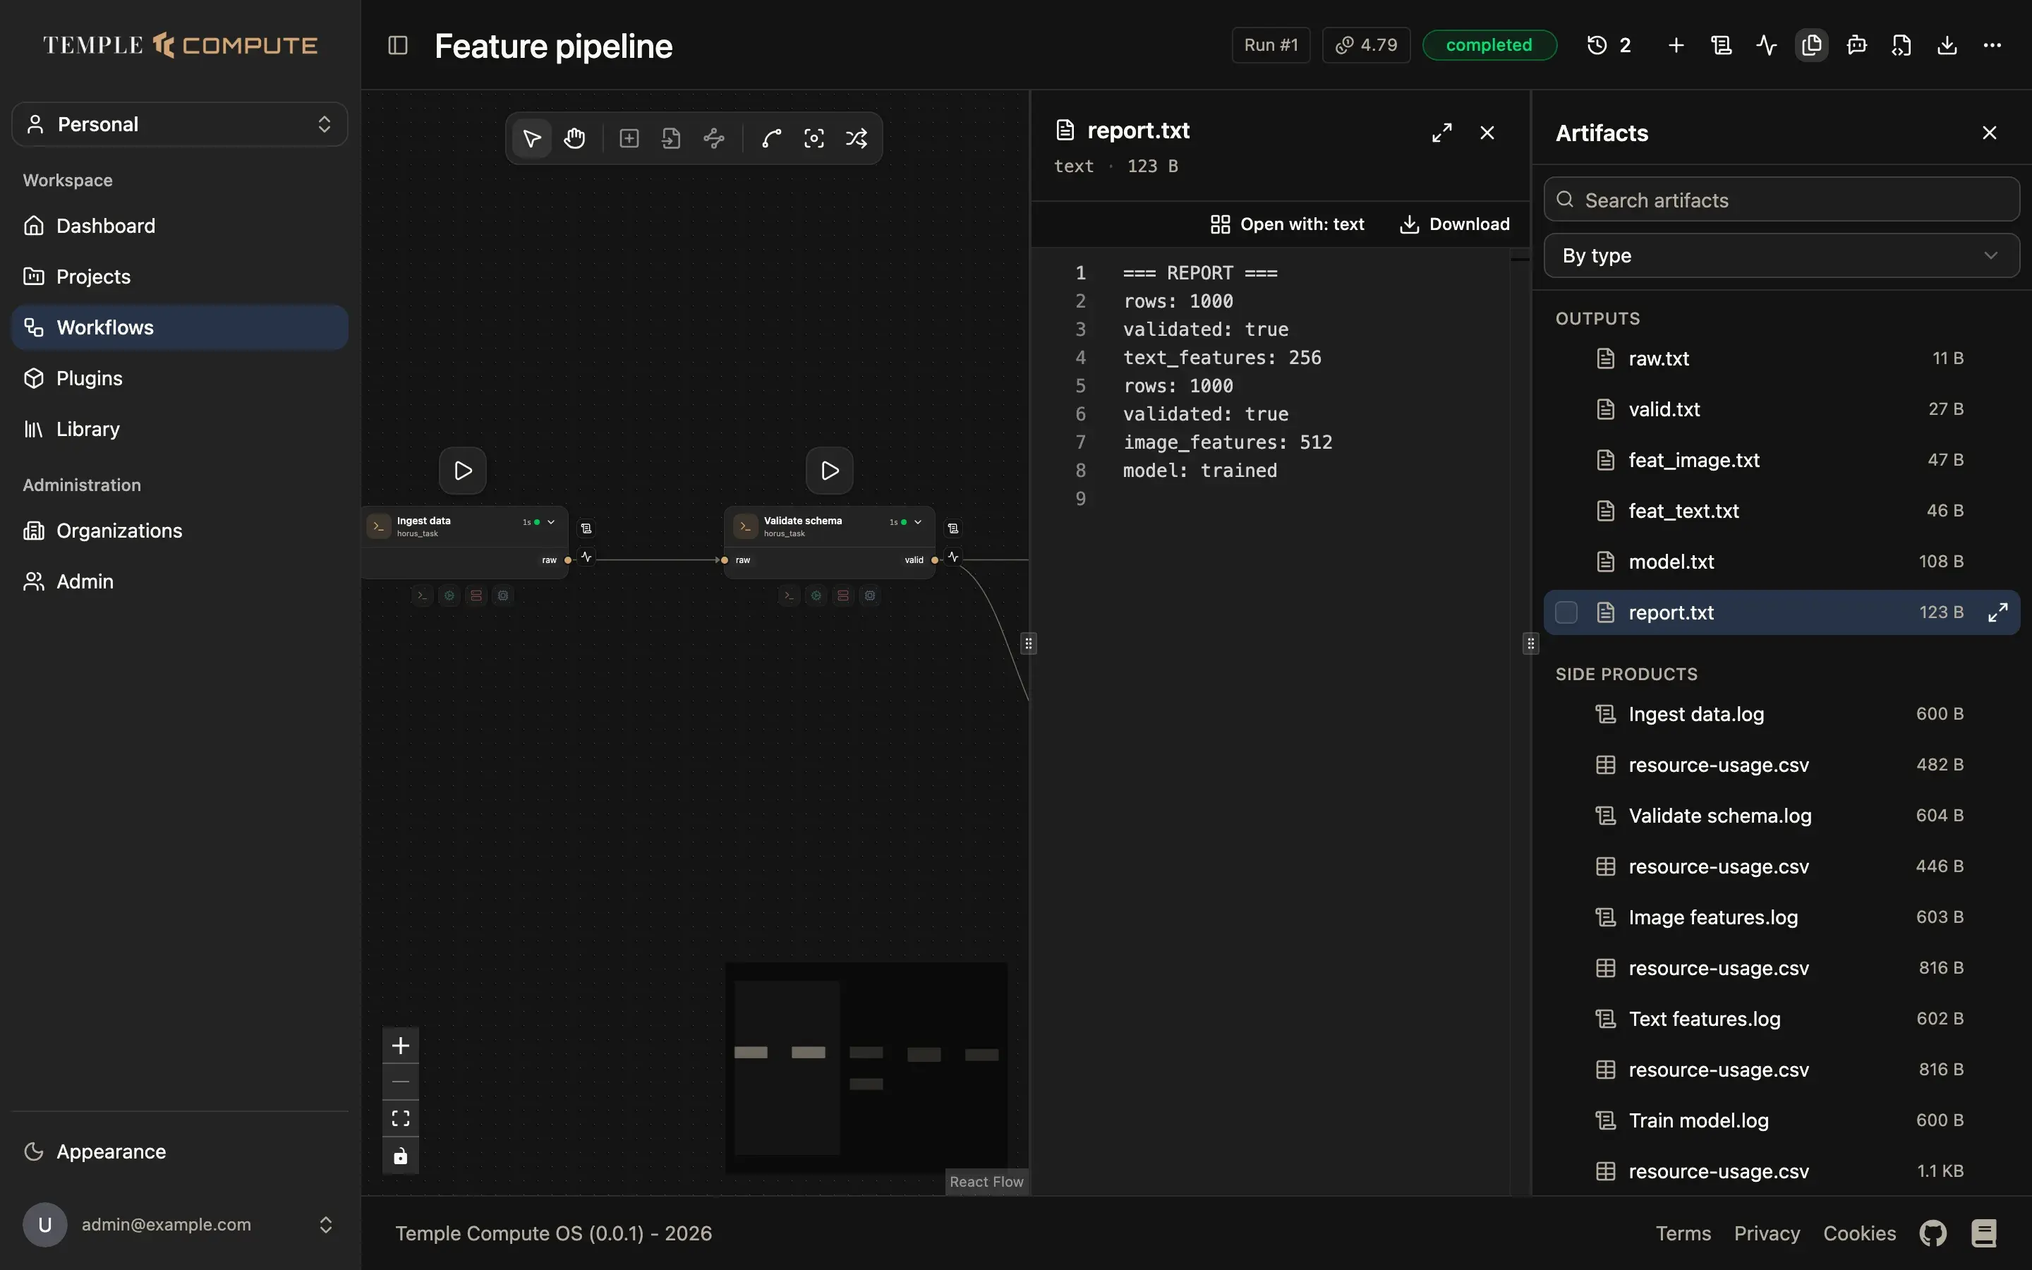Open the Terms footer link
The image size is (2032, 1270).
click(1683, 1233)
